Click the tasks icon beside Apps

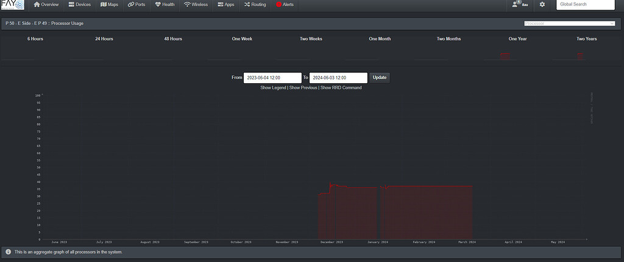(220, 5)
